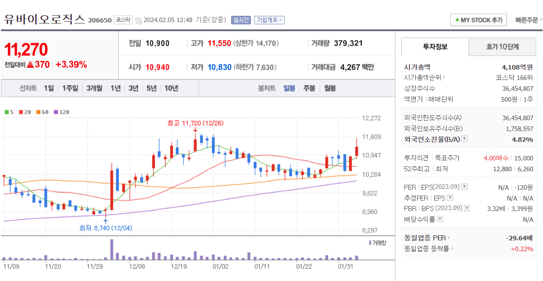Click the 4.00매수 investment opinion value
This screenshot has width=543, height=281.
pyautogui.click(x=496, y=158)
